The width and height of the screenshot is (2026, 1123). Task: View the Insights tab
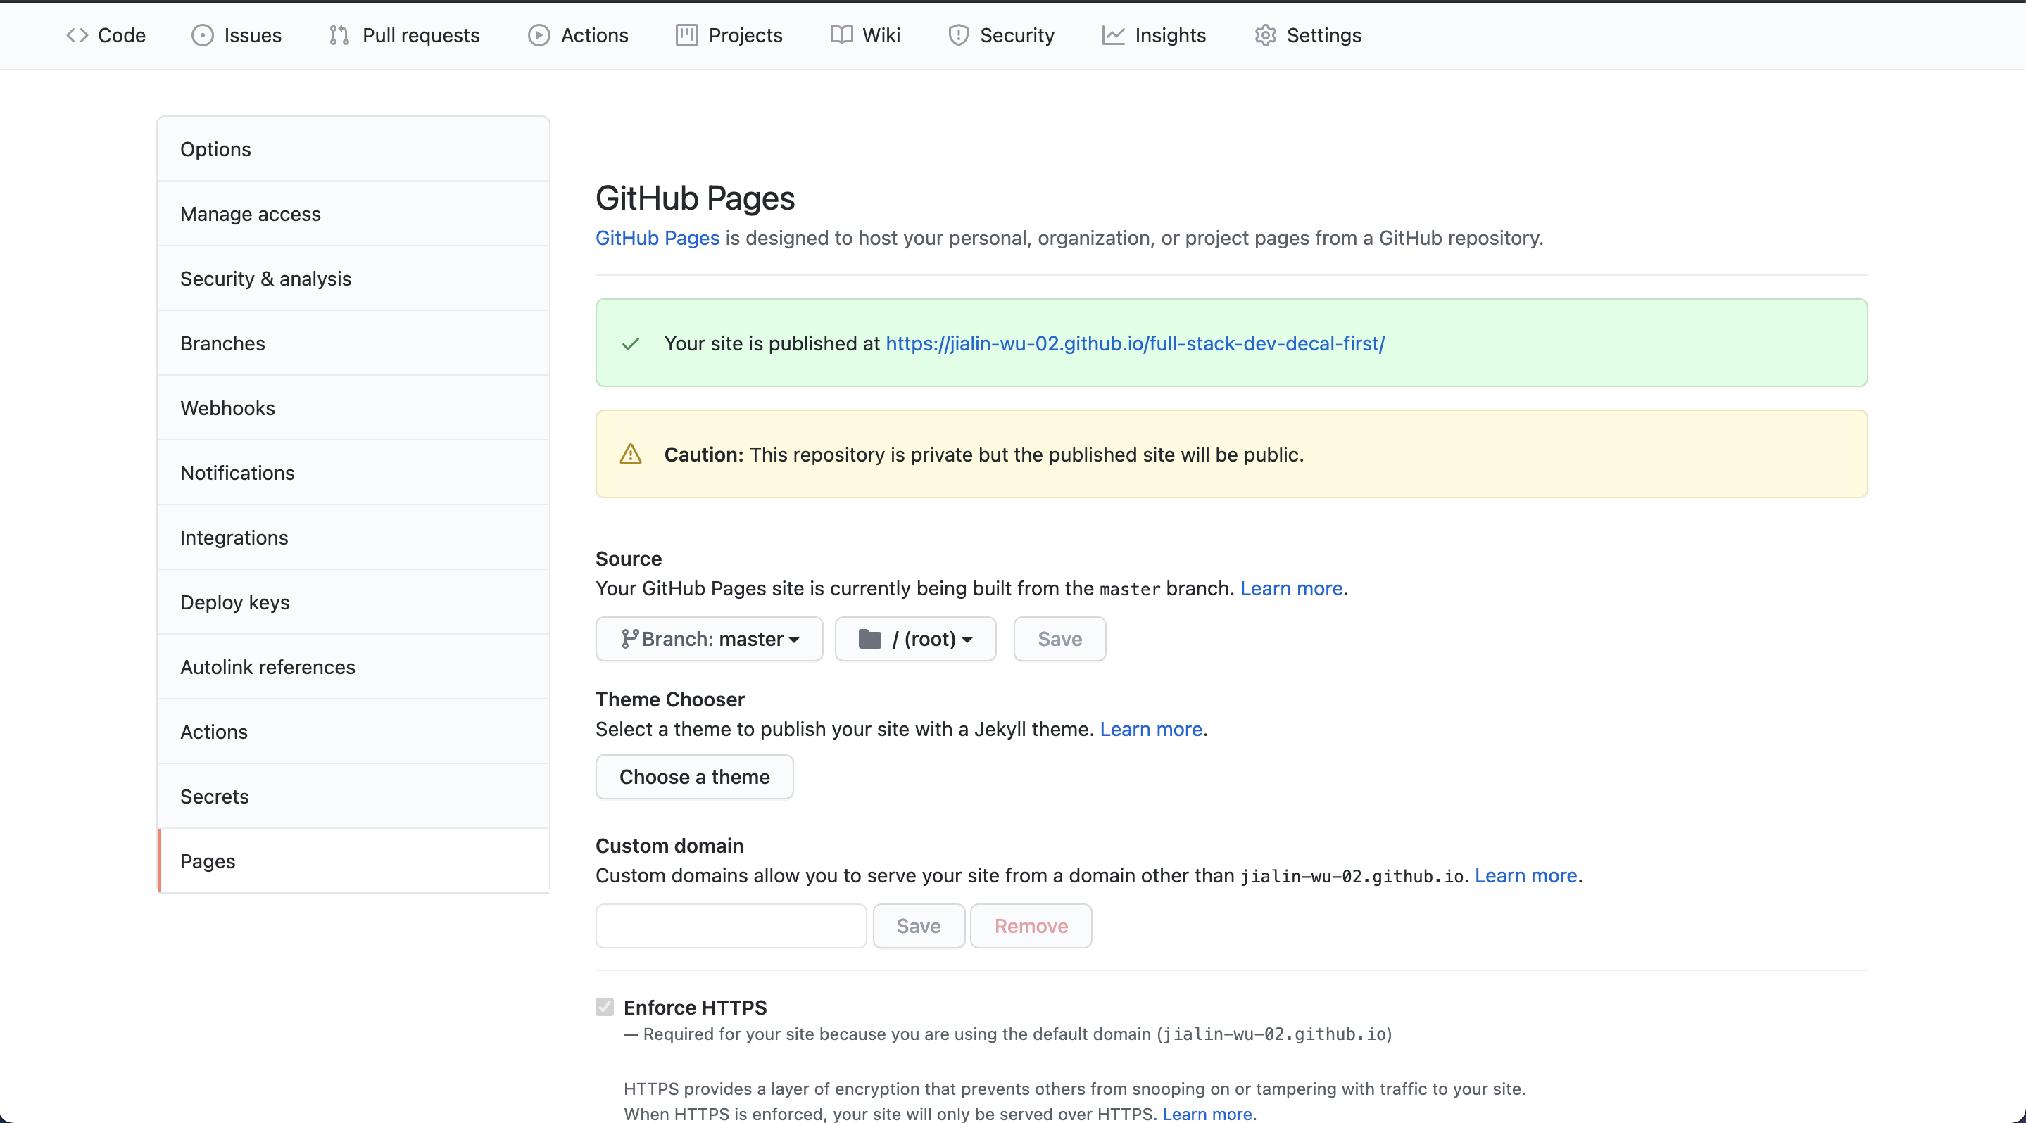point(1154,35)
